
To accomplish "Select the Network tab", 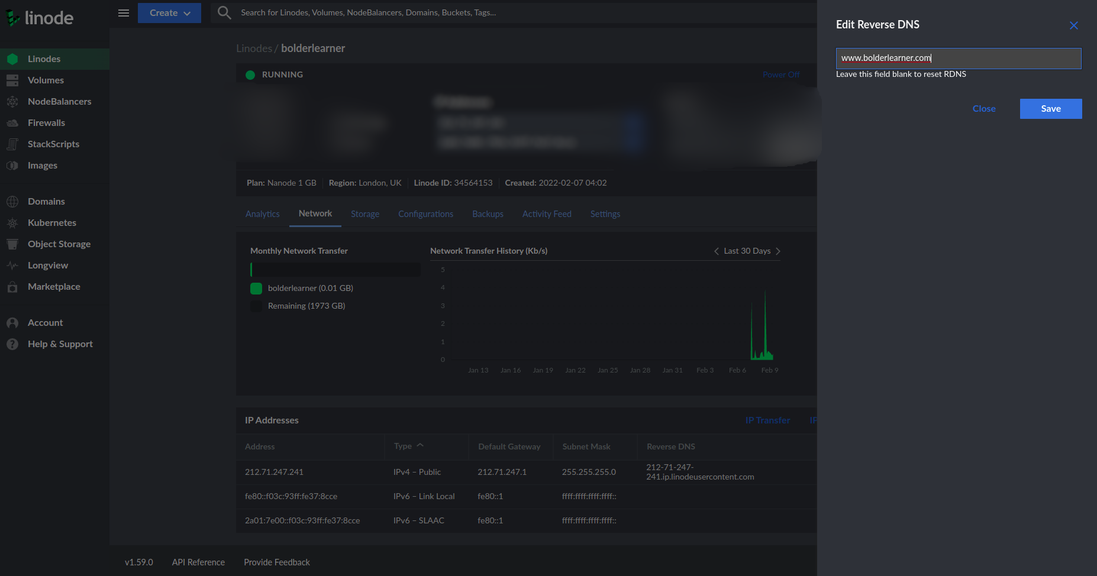I will tap(315, 213).
